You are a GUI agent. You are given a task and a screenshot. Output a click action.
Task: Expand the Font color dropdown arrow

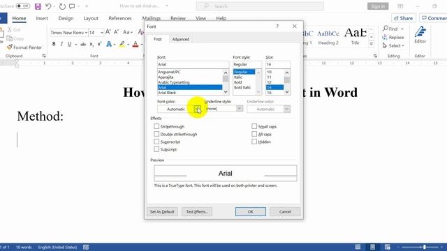[197, 109]
